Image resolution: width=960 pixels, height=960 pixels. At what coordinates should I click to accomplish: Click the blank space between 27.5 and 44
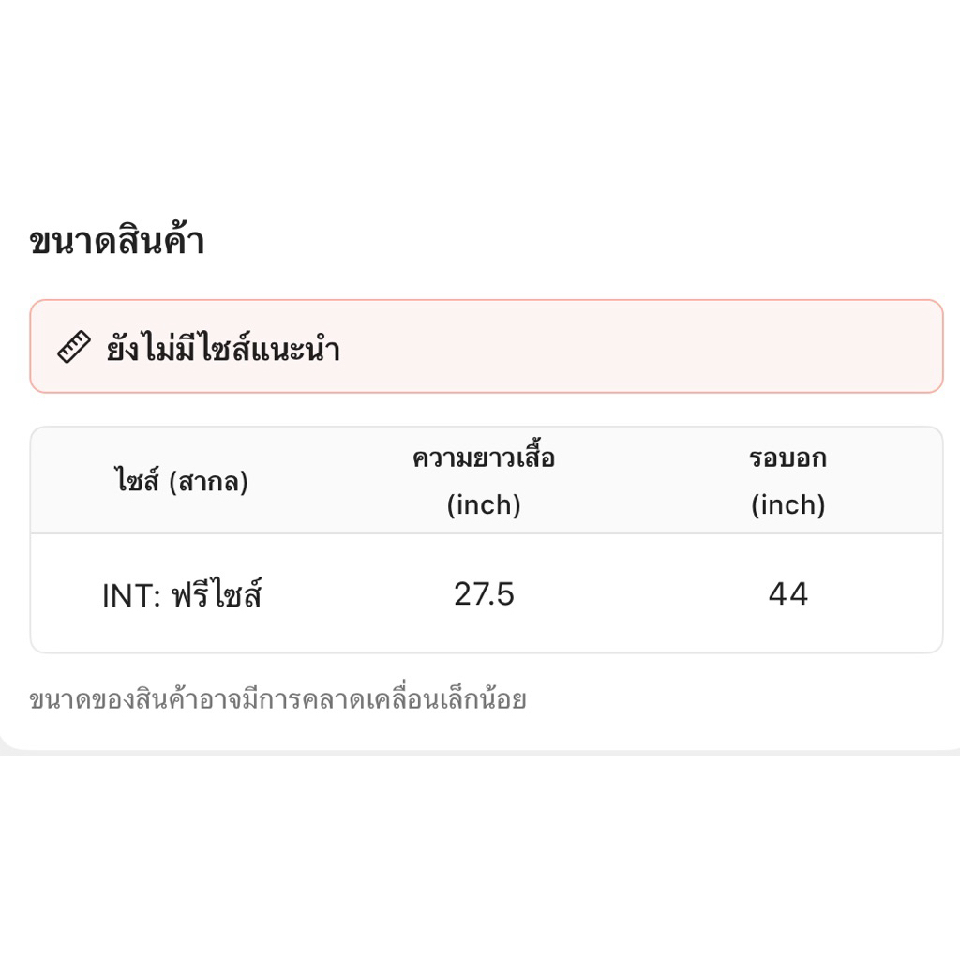(x=637, y=594)
